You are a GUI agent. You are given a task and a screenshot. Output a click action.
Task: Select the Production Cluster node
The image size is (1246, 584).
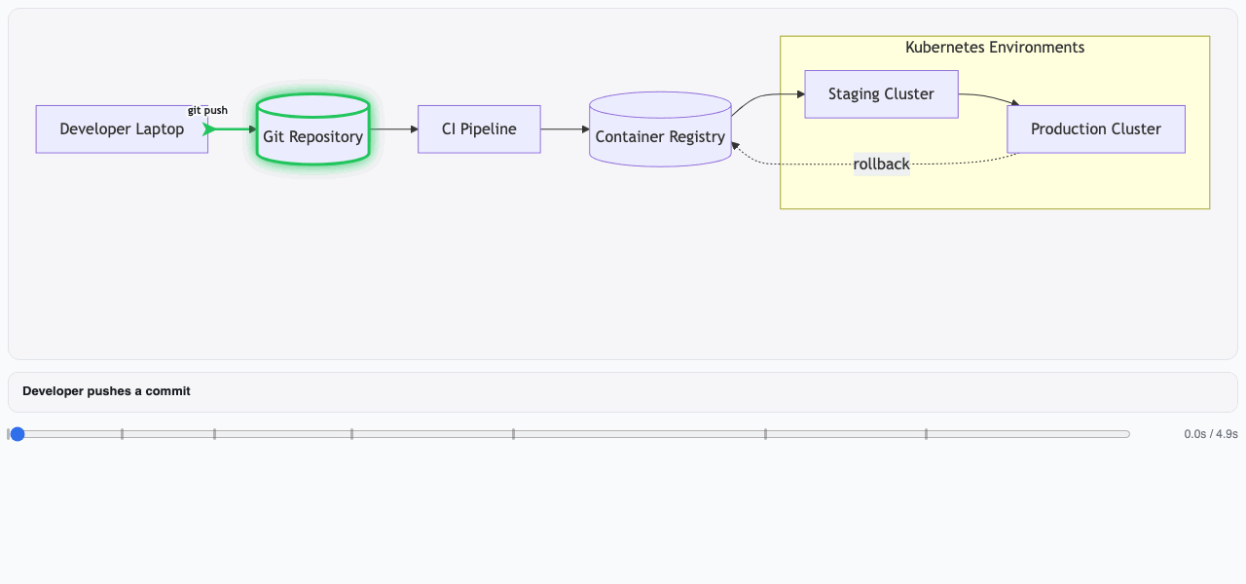(1096, 129)
